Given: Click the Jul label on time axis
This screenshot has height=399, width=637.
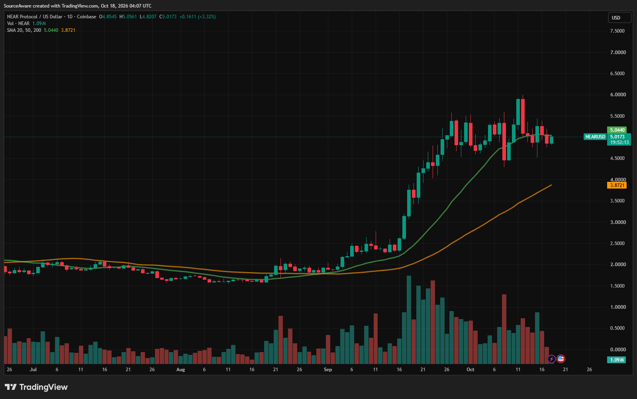Looking at the screenshot, I should click(x=33, y=370).
